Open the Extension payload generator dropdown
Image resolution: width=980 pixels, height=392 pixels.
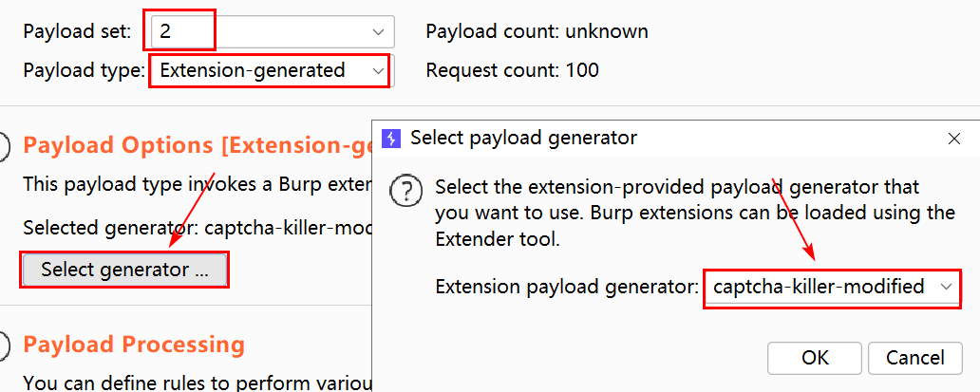[946, 287]
